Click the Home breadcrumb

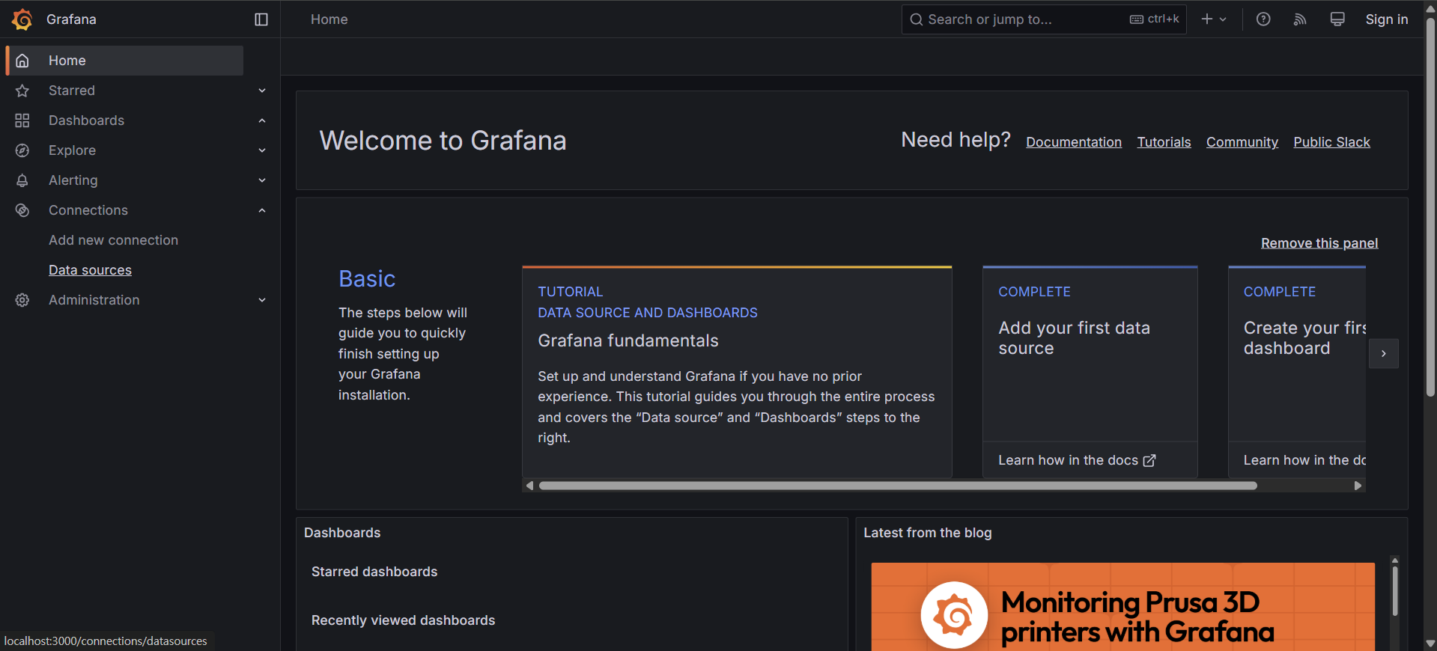click(x=329, y=19)
